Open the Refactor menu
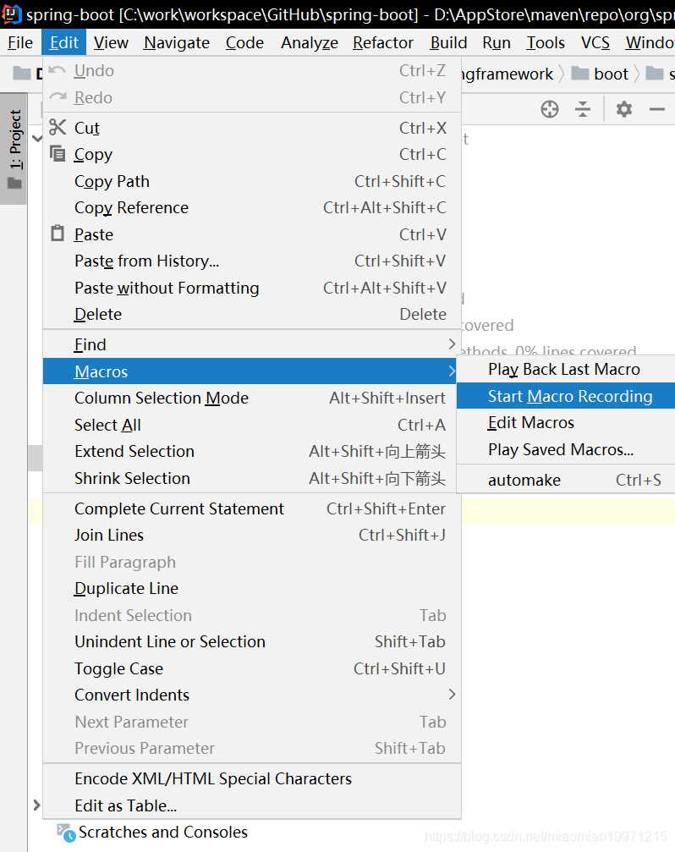The width and height of the screenshot is (675, 852). (382, 42)
